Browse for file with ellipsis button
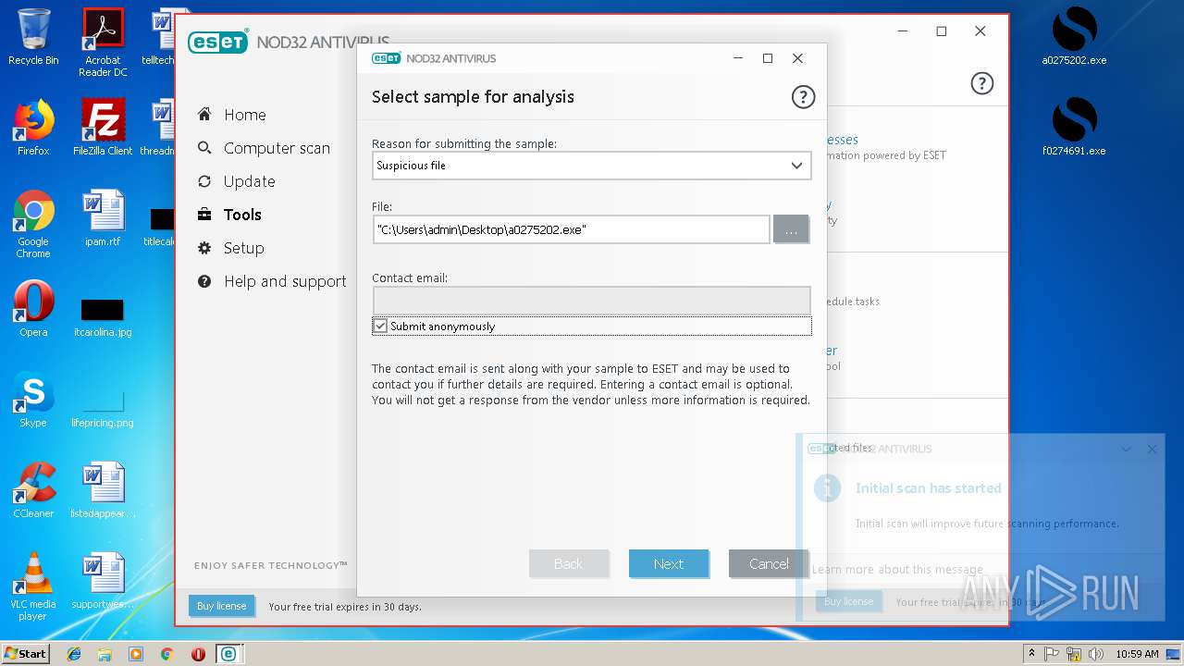This screenshot has height=666, width=1184. [791, 229]
